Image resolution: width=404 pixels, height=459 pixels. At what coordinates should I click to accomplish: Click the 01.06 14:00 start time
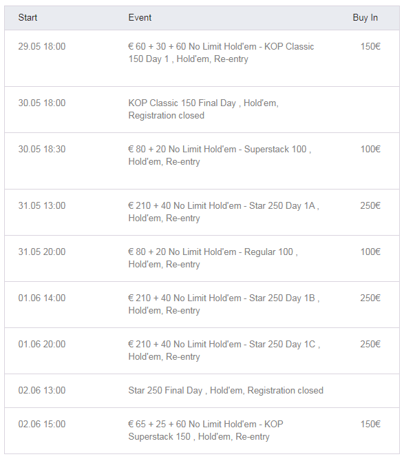pos(42,298)
